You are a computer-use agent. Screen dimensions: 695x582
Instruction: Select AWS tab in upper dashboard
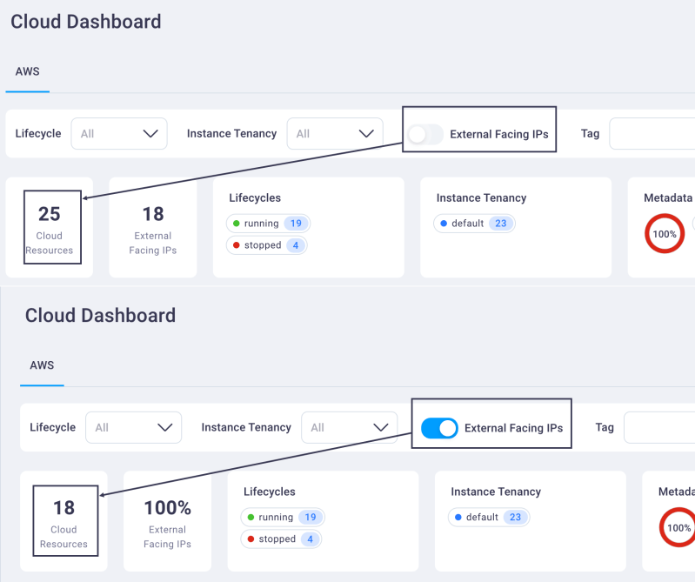(x=28, y=71)
